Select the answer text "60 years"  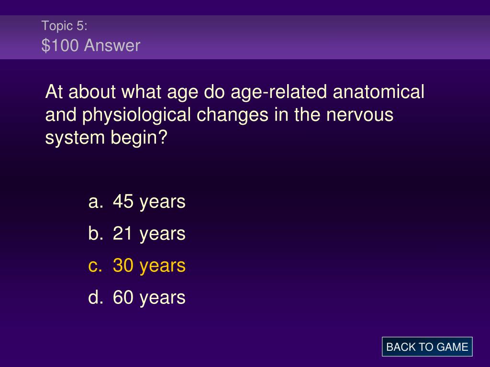click(x=149, y=298)
